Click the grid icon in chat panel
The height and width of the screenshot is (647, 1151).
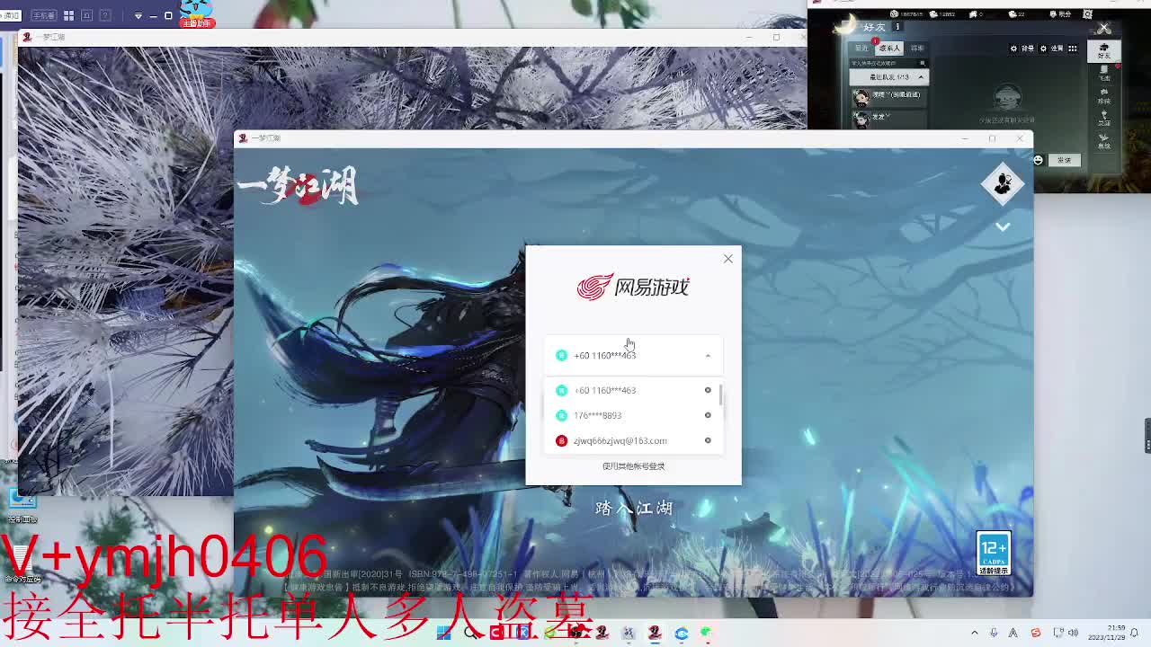coord(1073,49)
